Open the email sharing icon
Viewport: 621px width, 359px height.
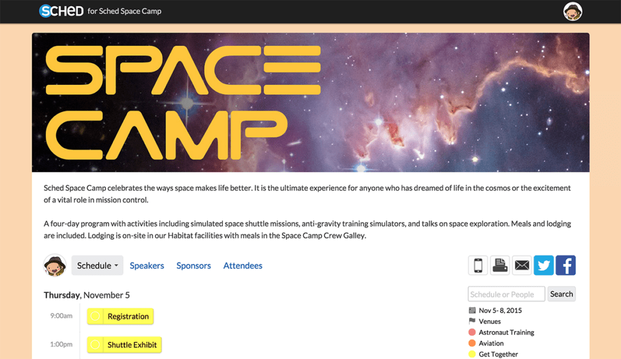(x=522, y=265)
